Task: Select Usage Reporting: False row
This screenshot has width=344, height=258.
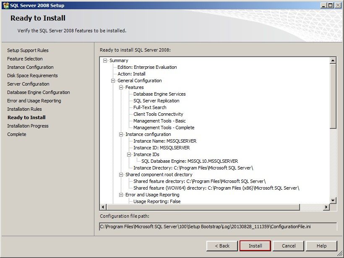Action: [157, 201]
